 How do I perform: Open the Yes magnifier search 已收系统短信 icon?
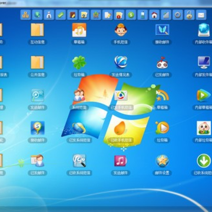pyautogui.click(x=79, y=161)
